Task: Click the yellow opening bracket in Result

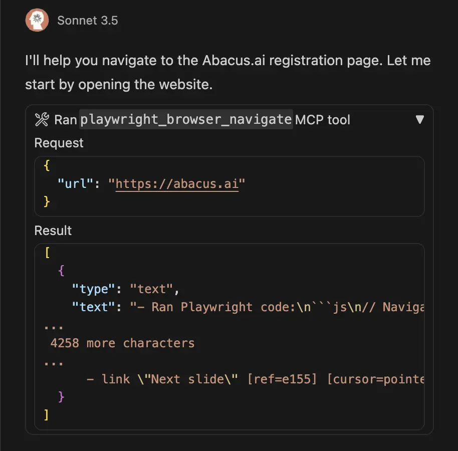Action: tap(48, 253)
